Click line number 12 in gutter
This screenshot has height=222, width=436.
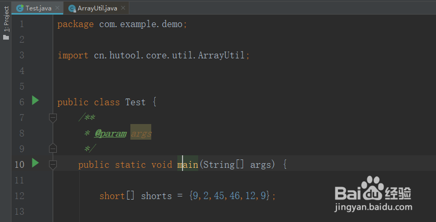19,196
